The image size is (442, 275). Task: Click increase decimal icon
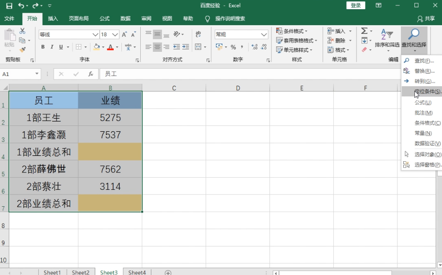(x=254, y=47)
